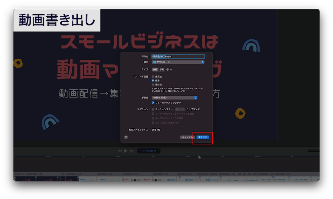Expand the chevron next to the ⊖ icon
The height and width of the screenshot is (199, 333).
pyautogui.click(x=171, y=70)
